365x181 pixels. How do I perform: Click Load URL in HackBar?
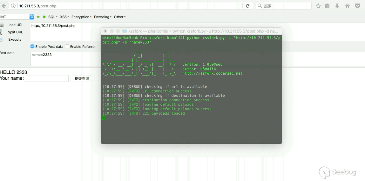(15, 25)
